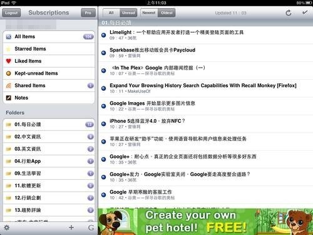Tap the Wi-Fi icon in status bar
Screen dimensions: 313x235
(x=14, y=3)
